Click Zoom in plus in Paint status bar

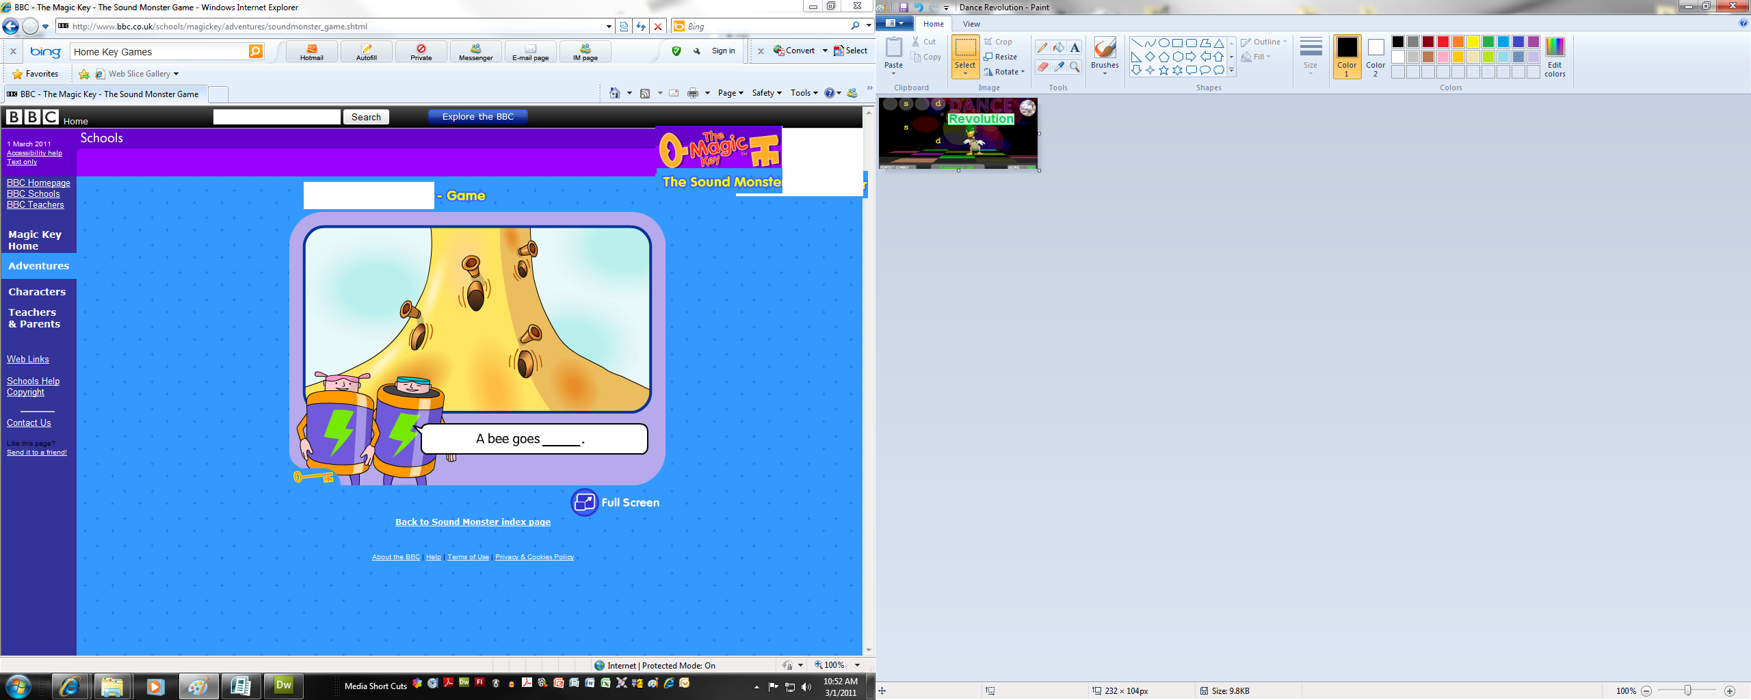(1730, 691)
